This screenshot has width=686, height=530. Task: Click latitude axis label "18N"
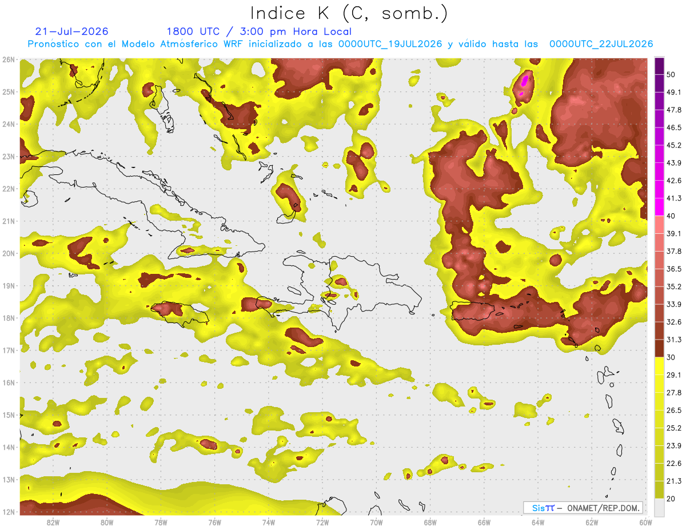(8, 318)
